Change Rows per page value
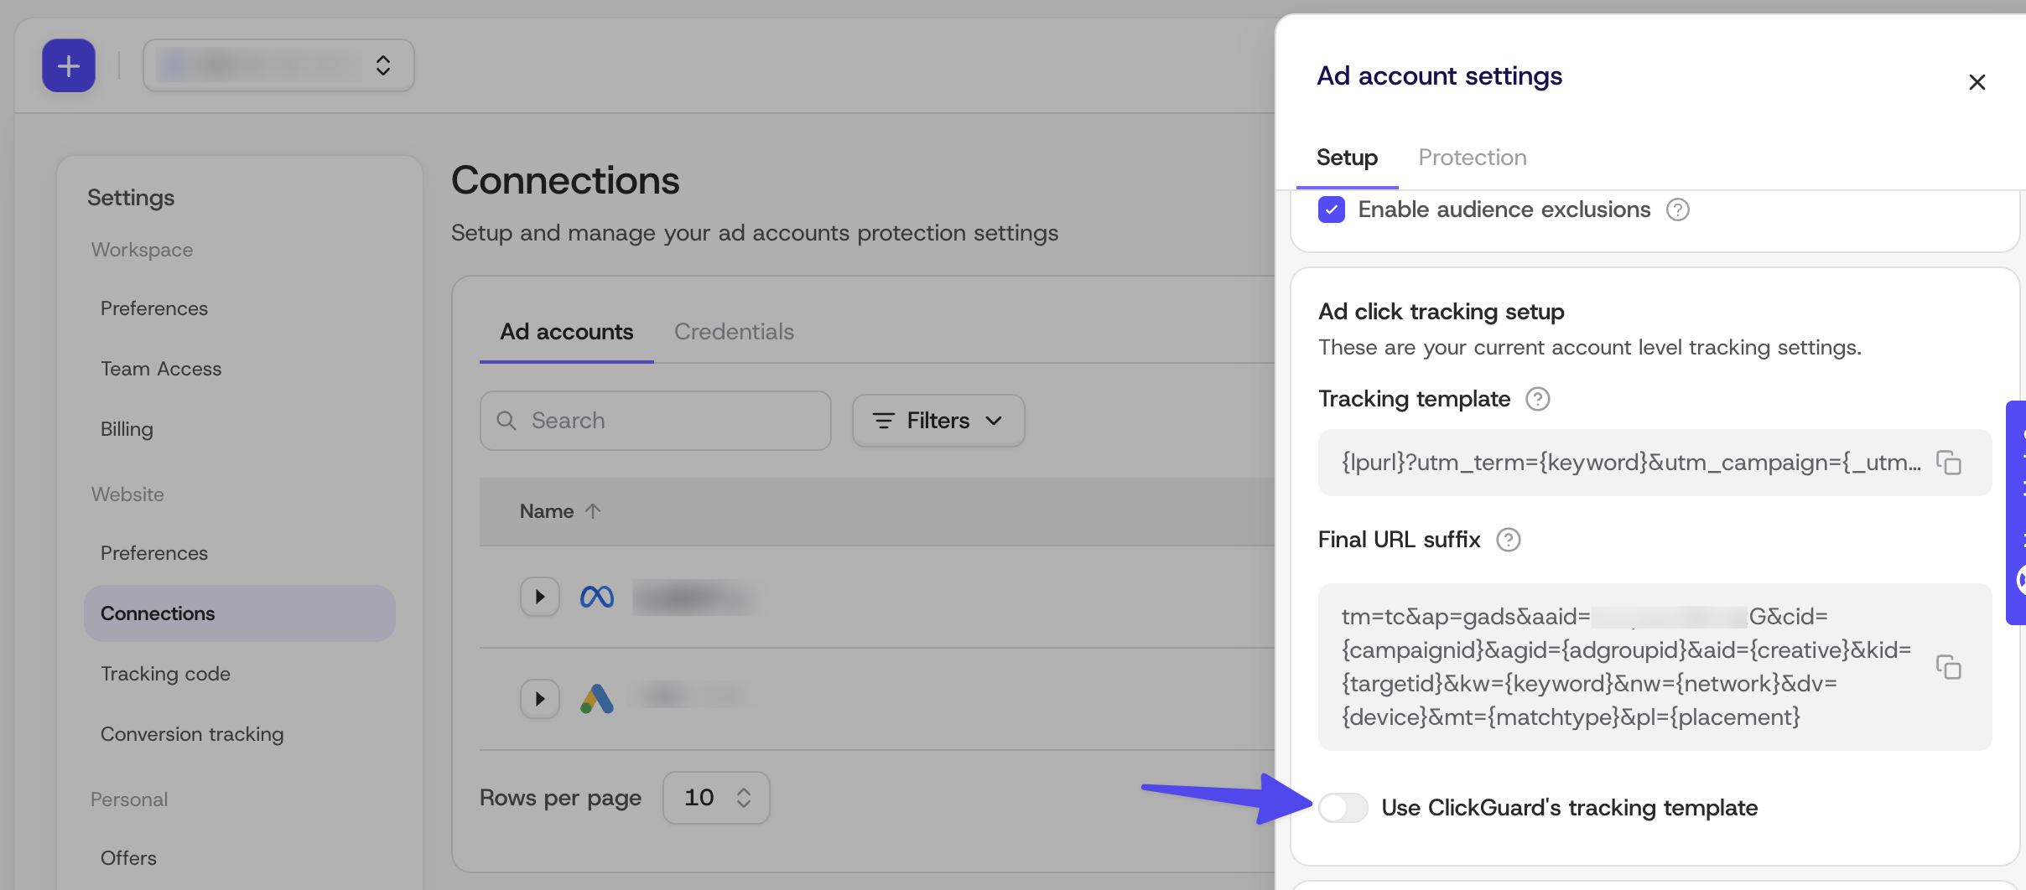This screenshot has height=890, width=2026. click(x=716, y=798)
